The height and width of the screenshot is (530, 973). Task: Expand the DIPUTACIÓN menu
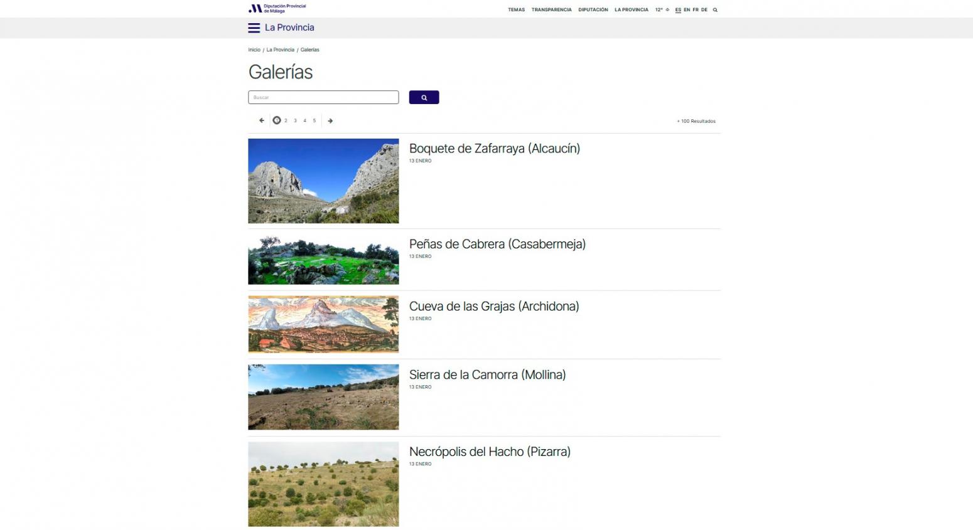tap(593, 10)
